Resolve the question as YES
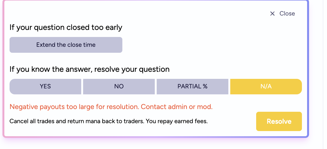This screenshot has width=327, height=149. (x=45, y=86)
